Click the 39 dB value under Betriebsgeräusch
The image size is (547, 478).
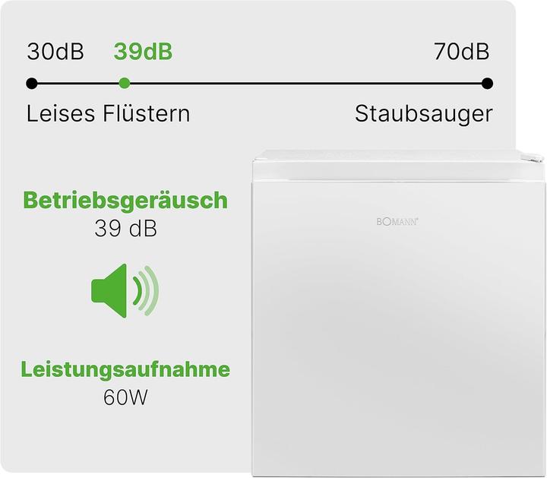(125, 229)
